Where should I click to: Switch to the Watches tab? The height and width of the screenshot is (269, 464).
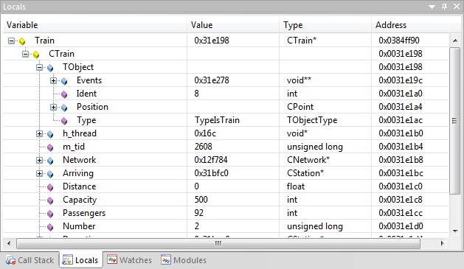[130, 260]
